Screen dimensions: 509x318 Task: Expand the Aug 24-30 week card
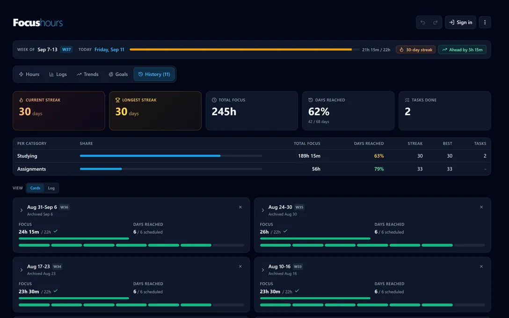pyautogui.click(x=262, y=210)
